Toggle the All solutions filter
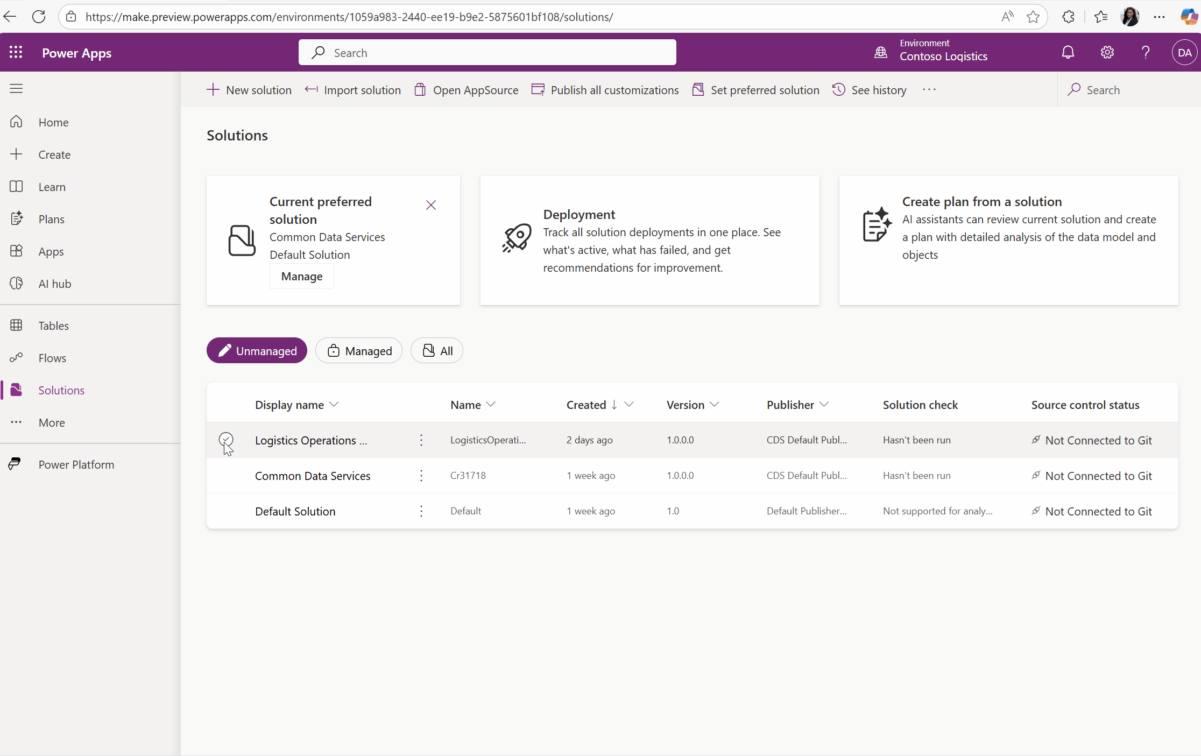 pyautogui.click(x=436, y=350)
